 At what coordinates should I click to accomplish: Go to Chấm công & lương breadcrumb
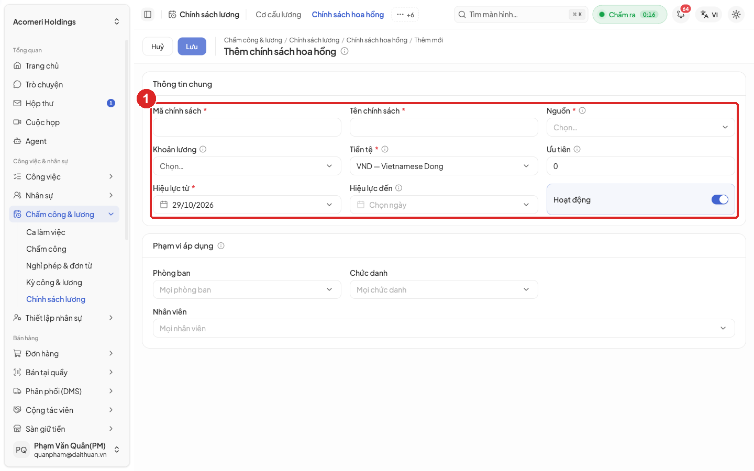(x=253, y=40)
